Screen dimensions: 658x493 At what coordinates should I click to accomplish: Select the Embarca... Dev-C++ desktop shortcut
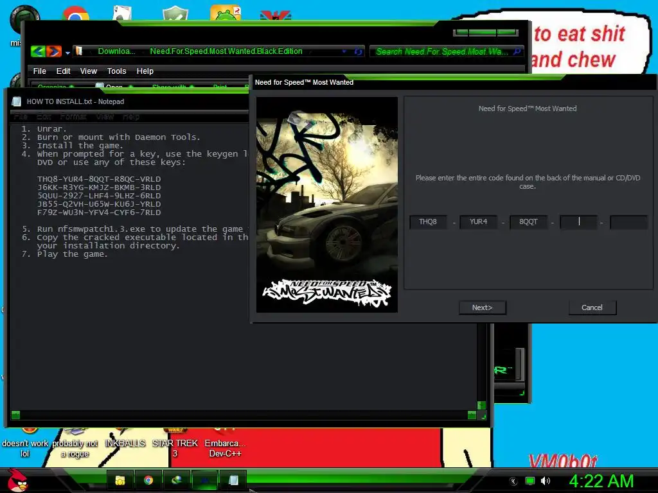(x=225, y=444)
